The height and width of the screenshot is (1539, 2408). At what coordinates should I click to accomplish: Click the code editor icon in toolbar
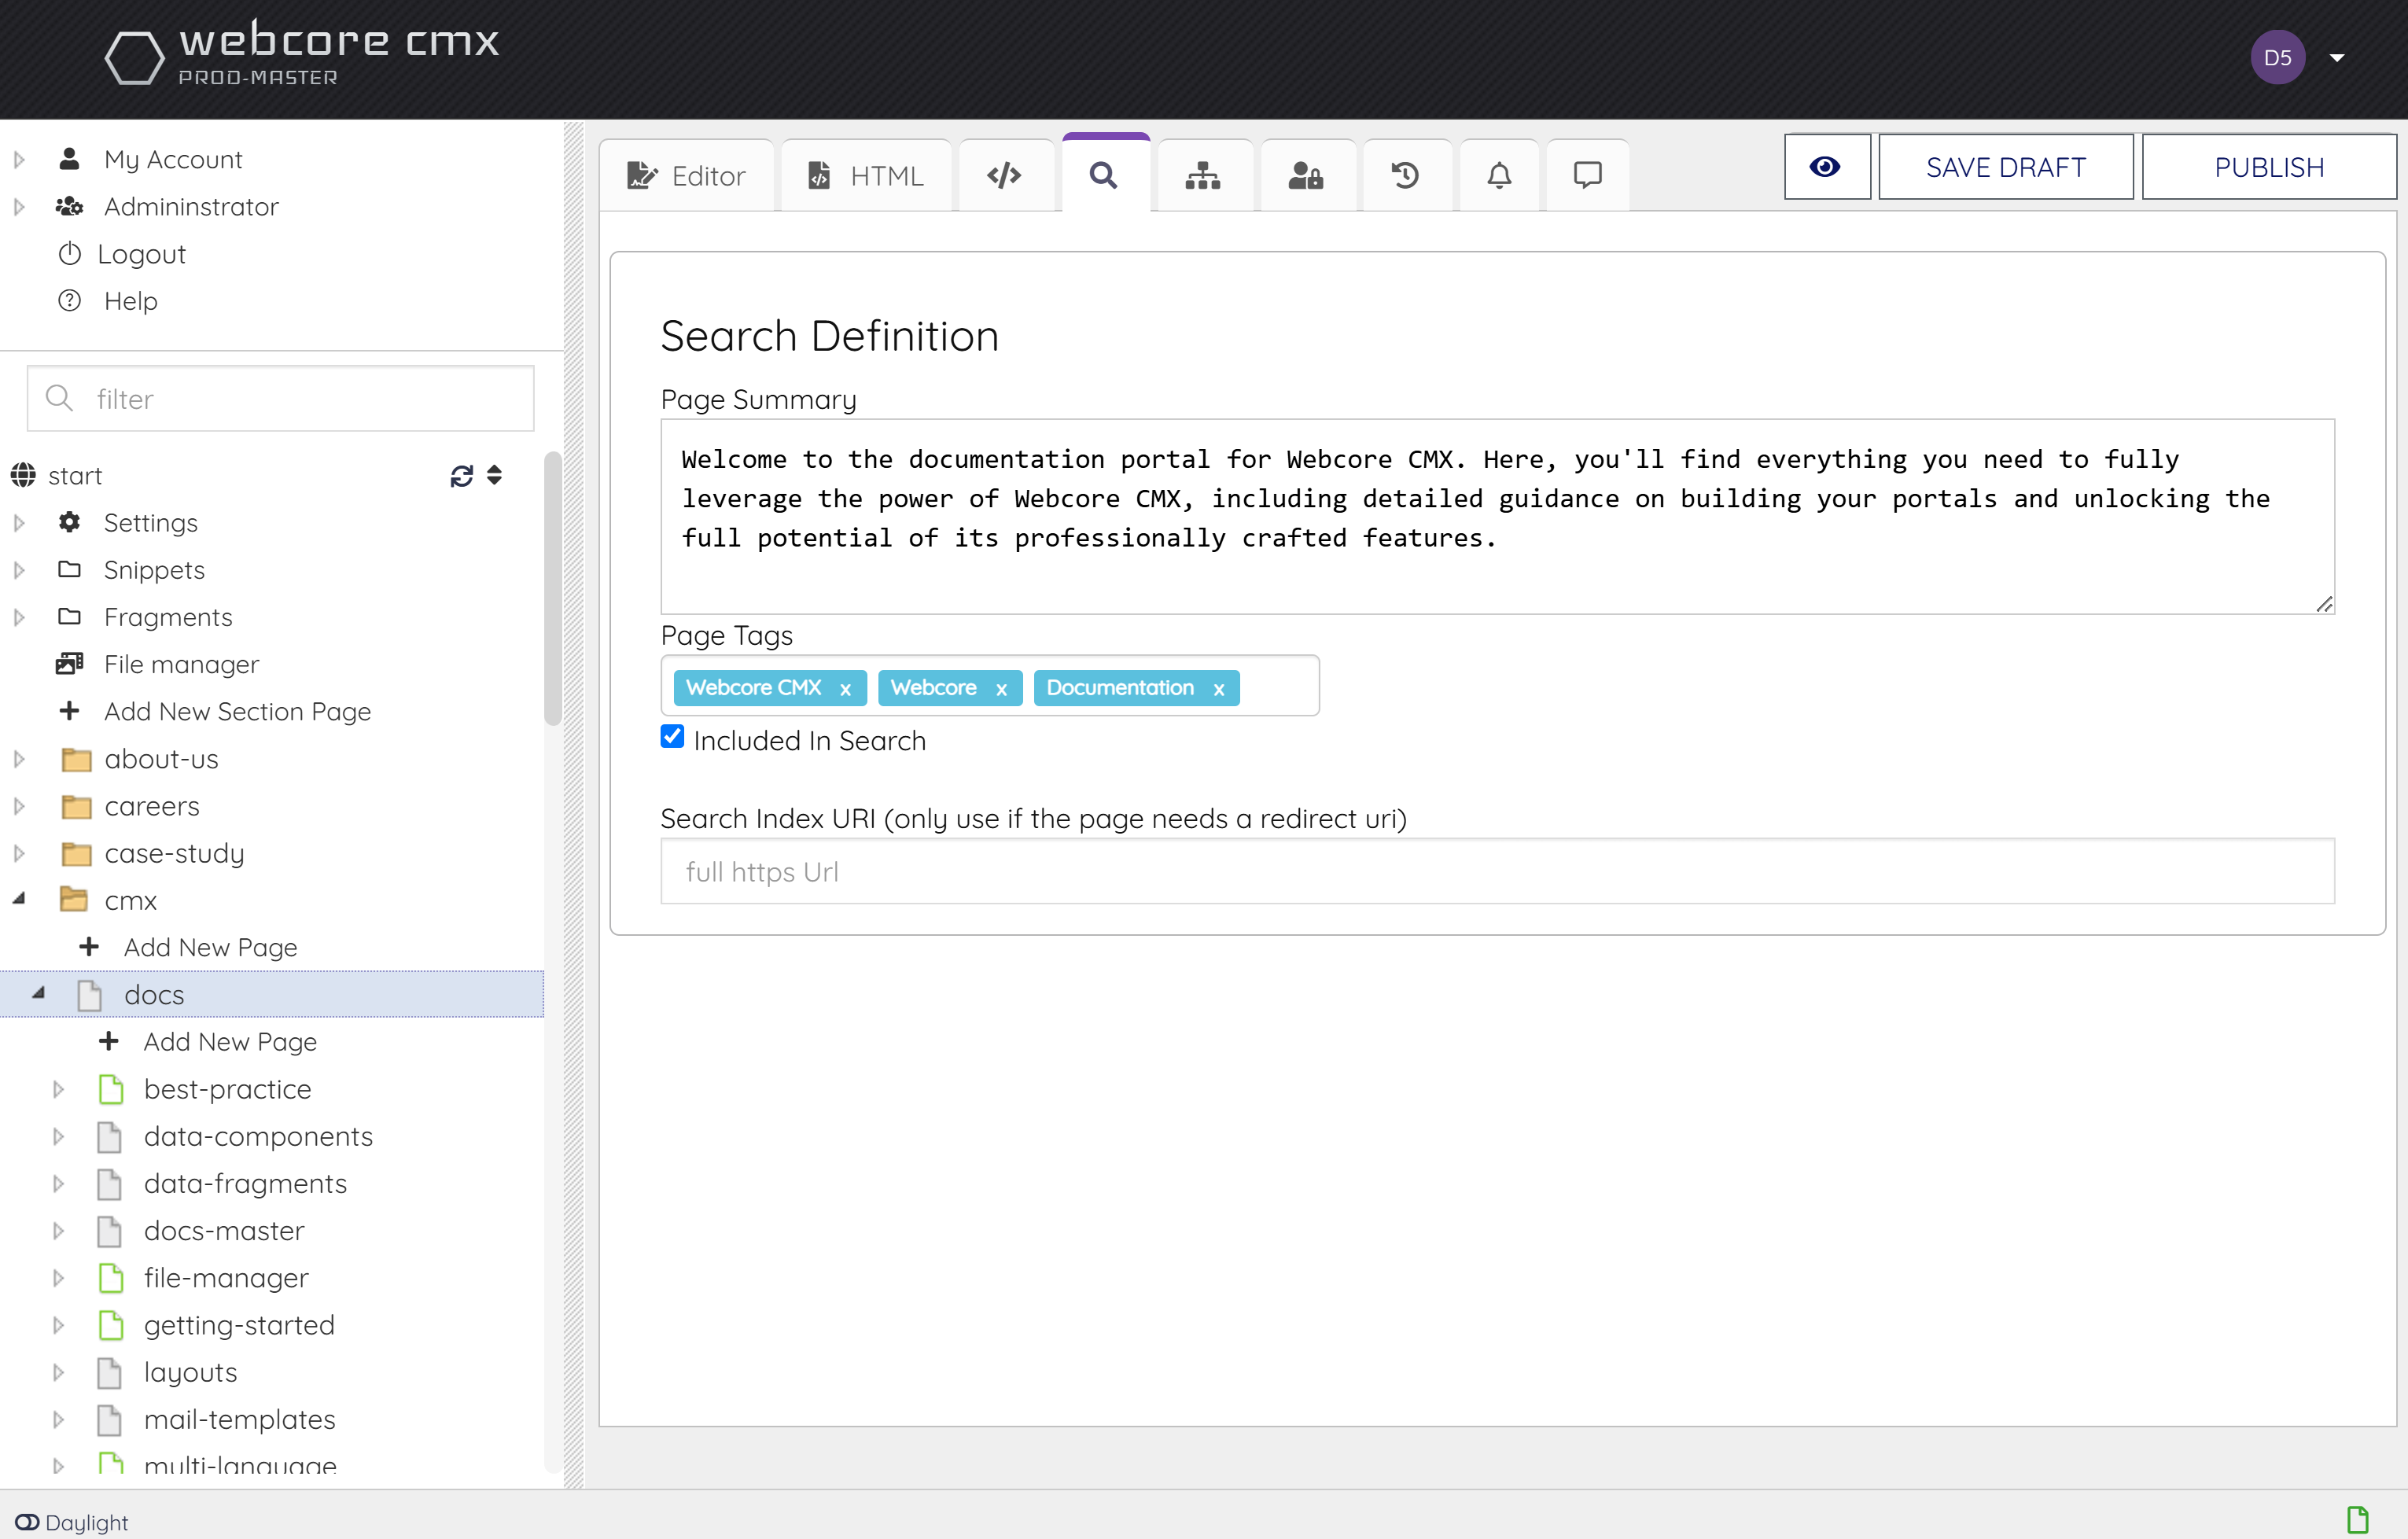pos(1004,174)
